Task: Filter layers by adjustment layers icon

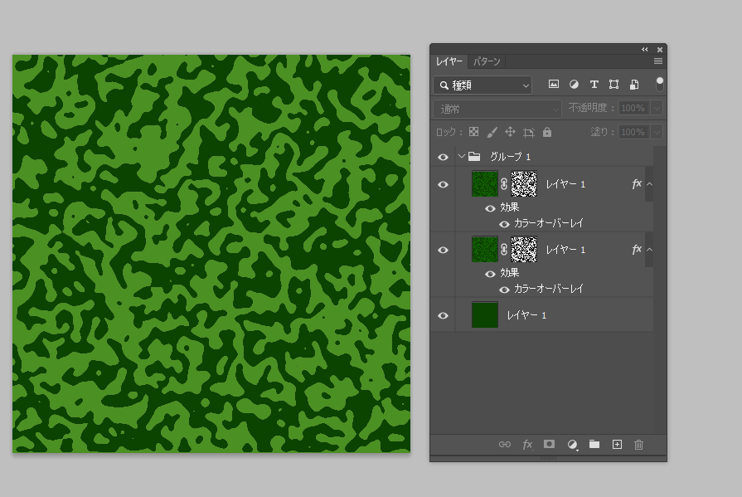Action: pyautogui.click(x=574, y=85)
